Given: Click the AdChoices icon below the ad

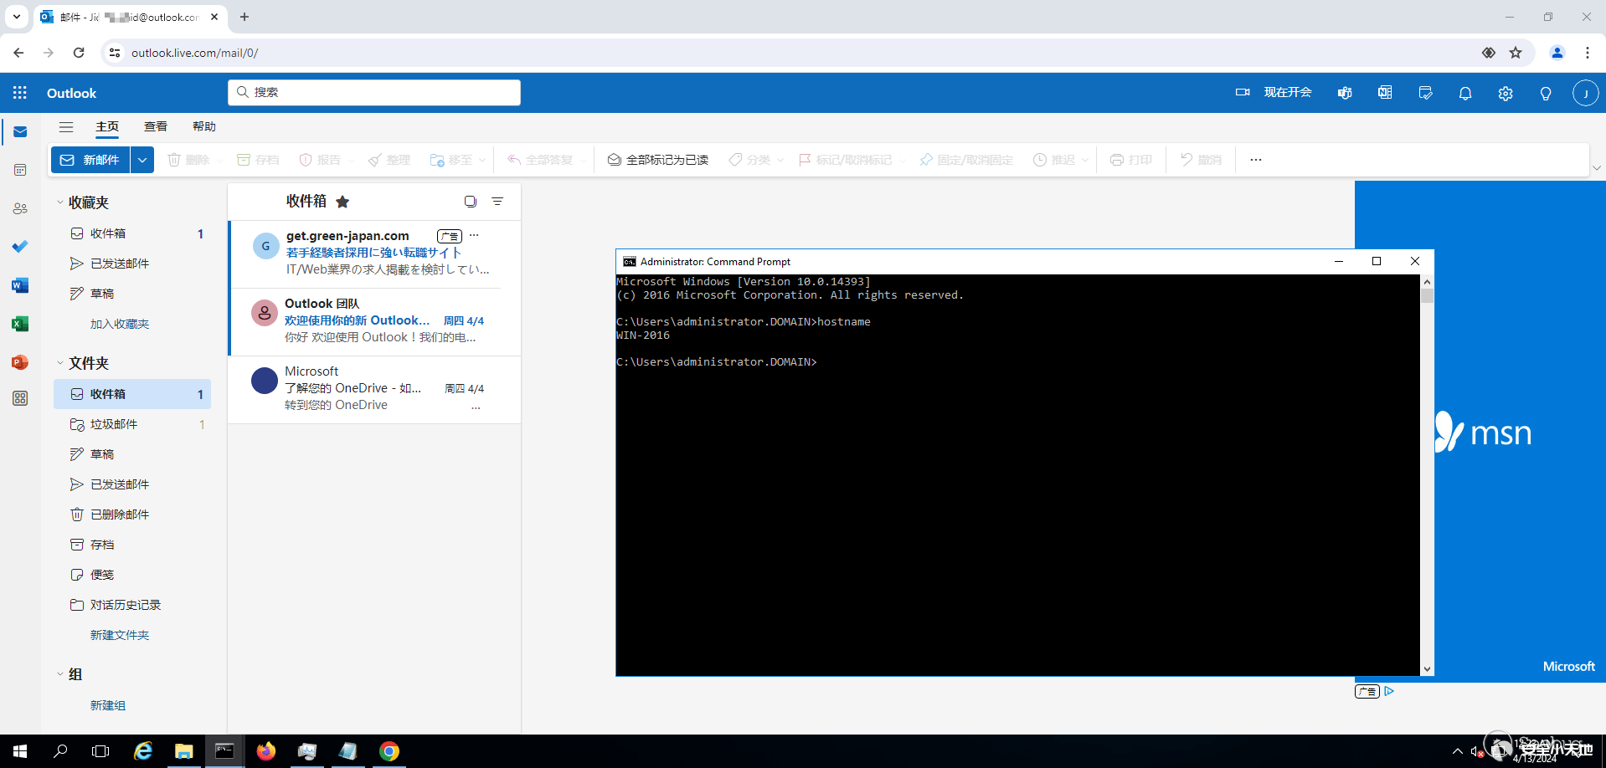Looking at the screenshot, I should (x=1389, y=691).
